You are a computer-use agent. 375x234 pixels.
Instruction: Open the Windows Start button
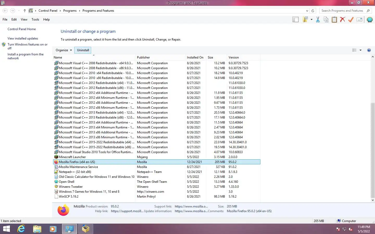(x=6, y=229)
